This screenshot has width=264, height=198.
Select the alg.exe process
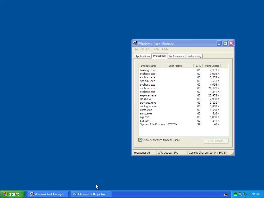click(180, 117)
